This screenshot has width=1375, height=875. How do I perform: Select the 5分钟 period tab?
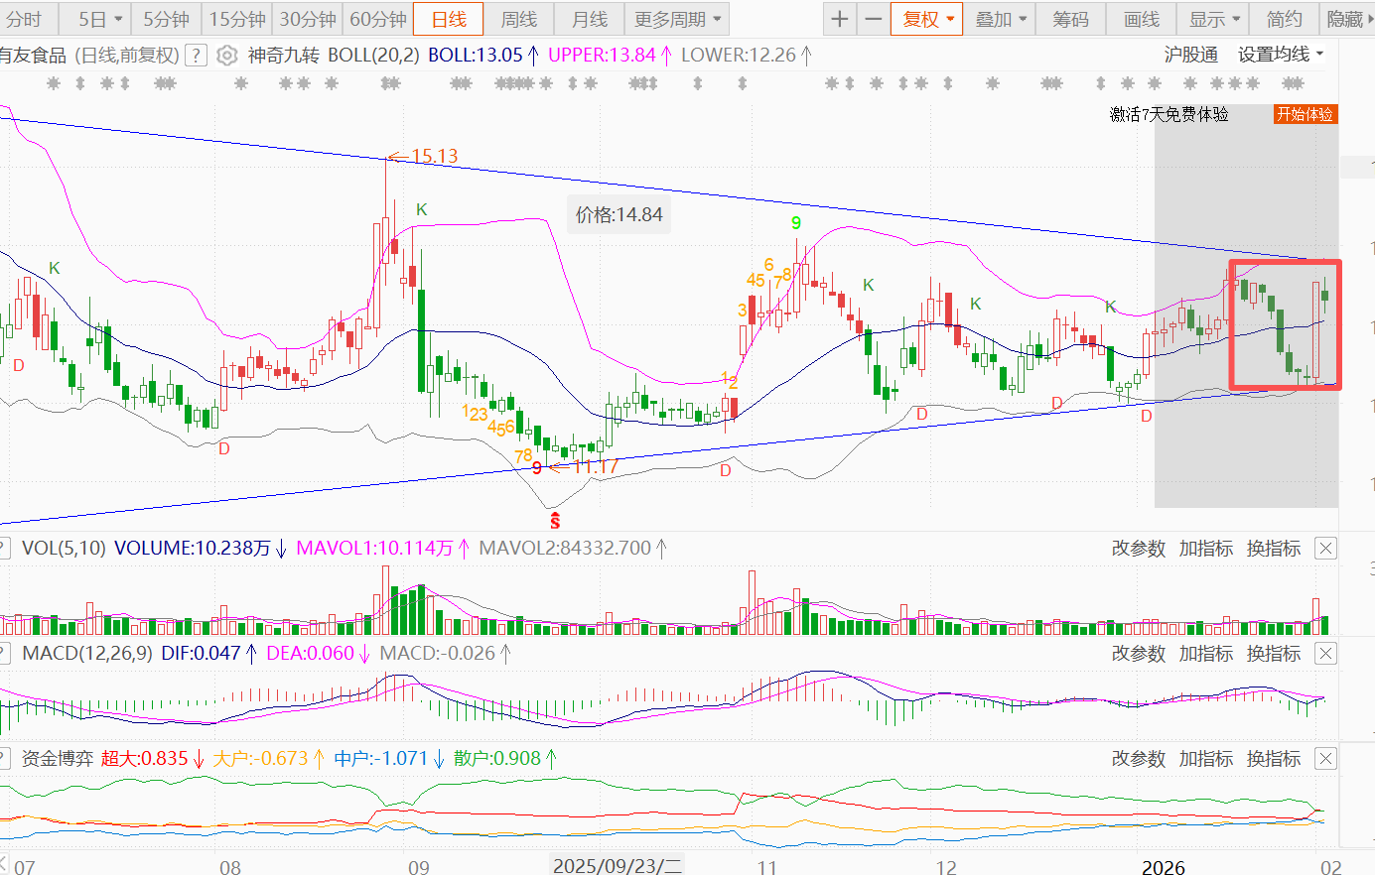[x=166, y=19]
